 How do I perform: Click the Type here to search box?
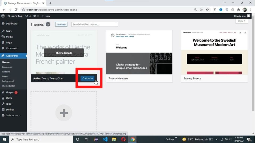[41, 139]
